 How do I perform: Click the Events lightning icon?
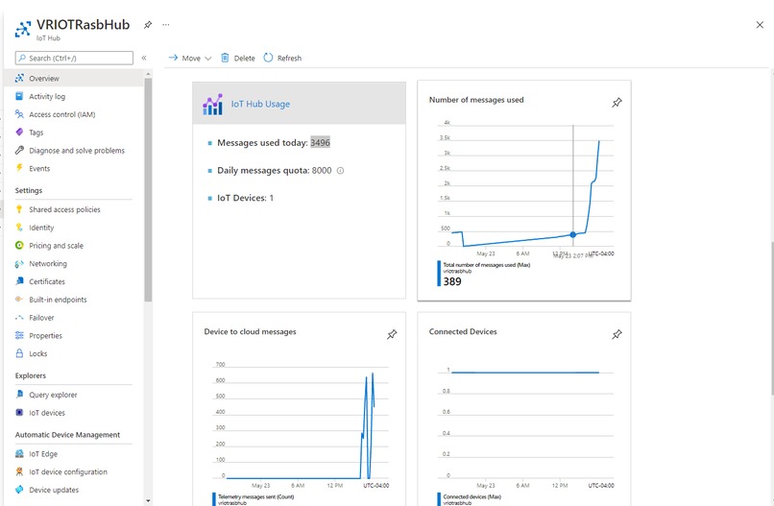coord(19,168)
